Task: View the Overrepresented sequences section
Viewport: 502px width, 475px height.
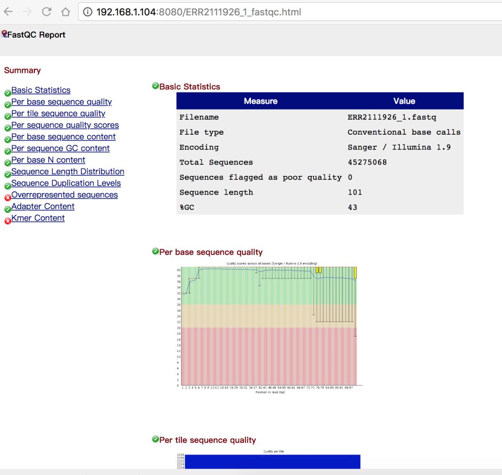Action: coord(65,195)
